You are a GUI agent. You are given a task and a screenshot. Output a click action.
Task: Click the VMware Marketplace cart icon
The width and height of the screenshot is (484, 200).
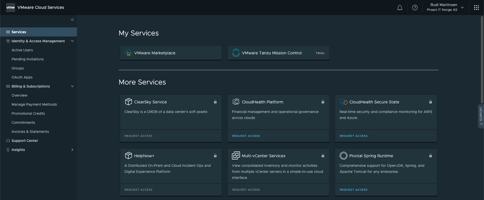[129, 53]
